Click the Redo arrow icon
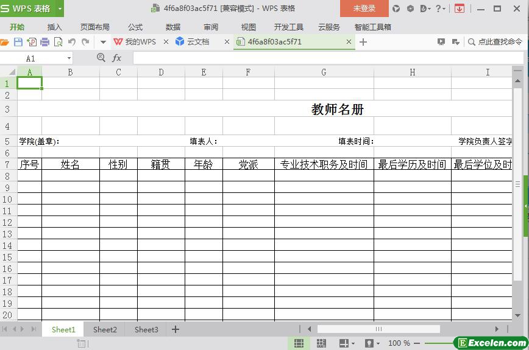529x350 pixels. [85, 42]
